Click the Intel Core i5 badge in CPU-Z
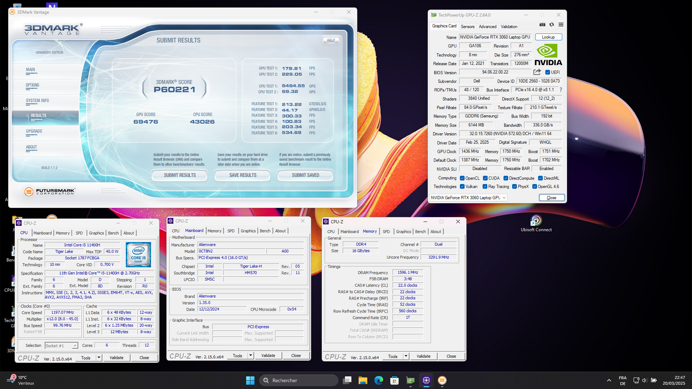 pos(138,254)
